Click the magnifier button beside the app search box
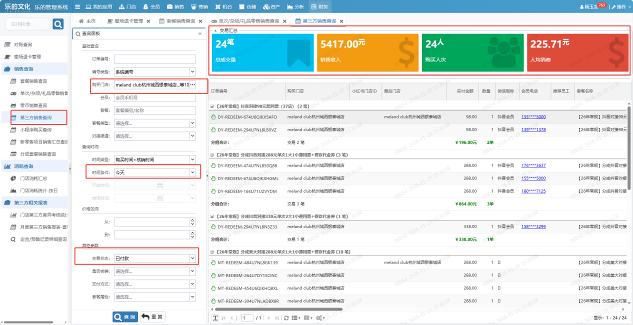The width and height of the screenshot is (633, 325). click(58, 24)
